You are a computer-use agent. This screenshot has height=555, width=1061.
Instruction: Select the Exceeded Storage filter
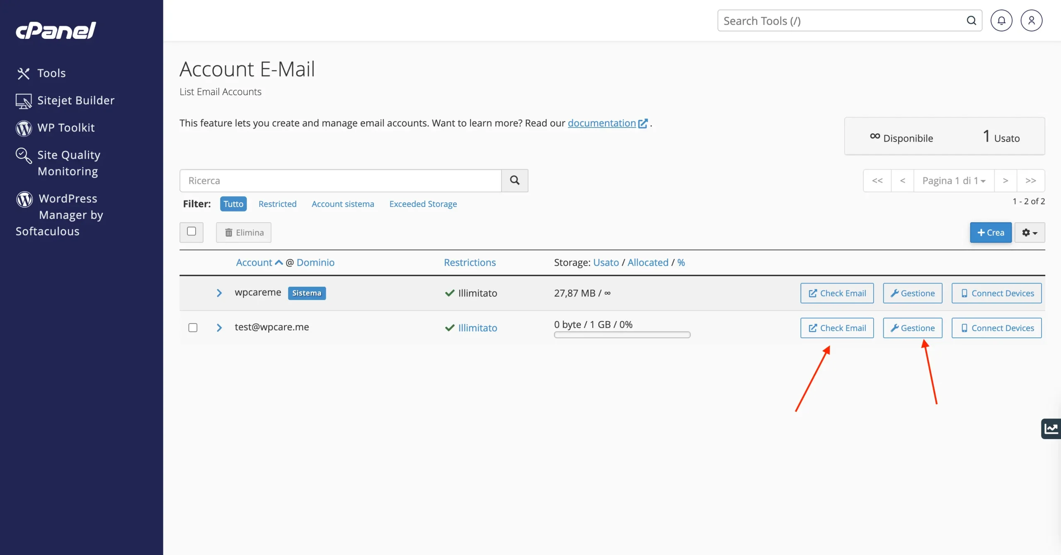coord(423,204)
